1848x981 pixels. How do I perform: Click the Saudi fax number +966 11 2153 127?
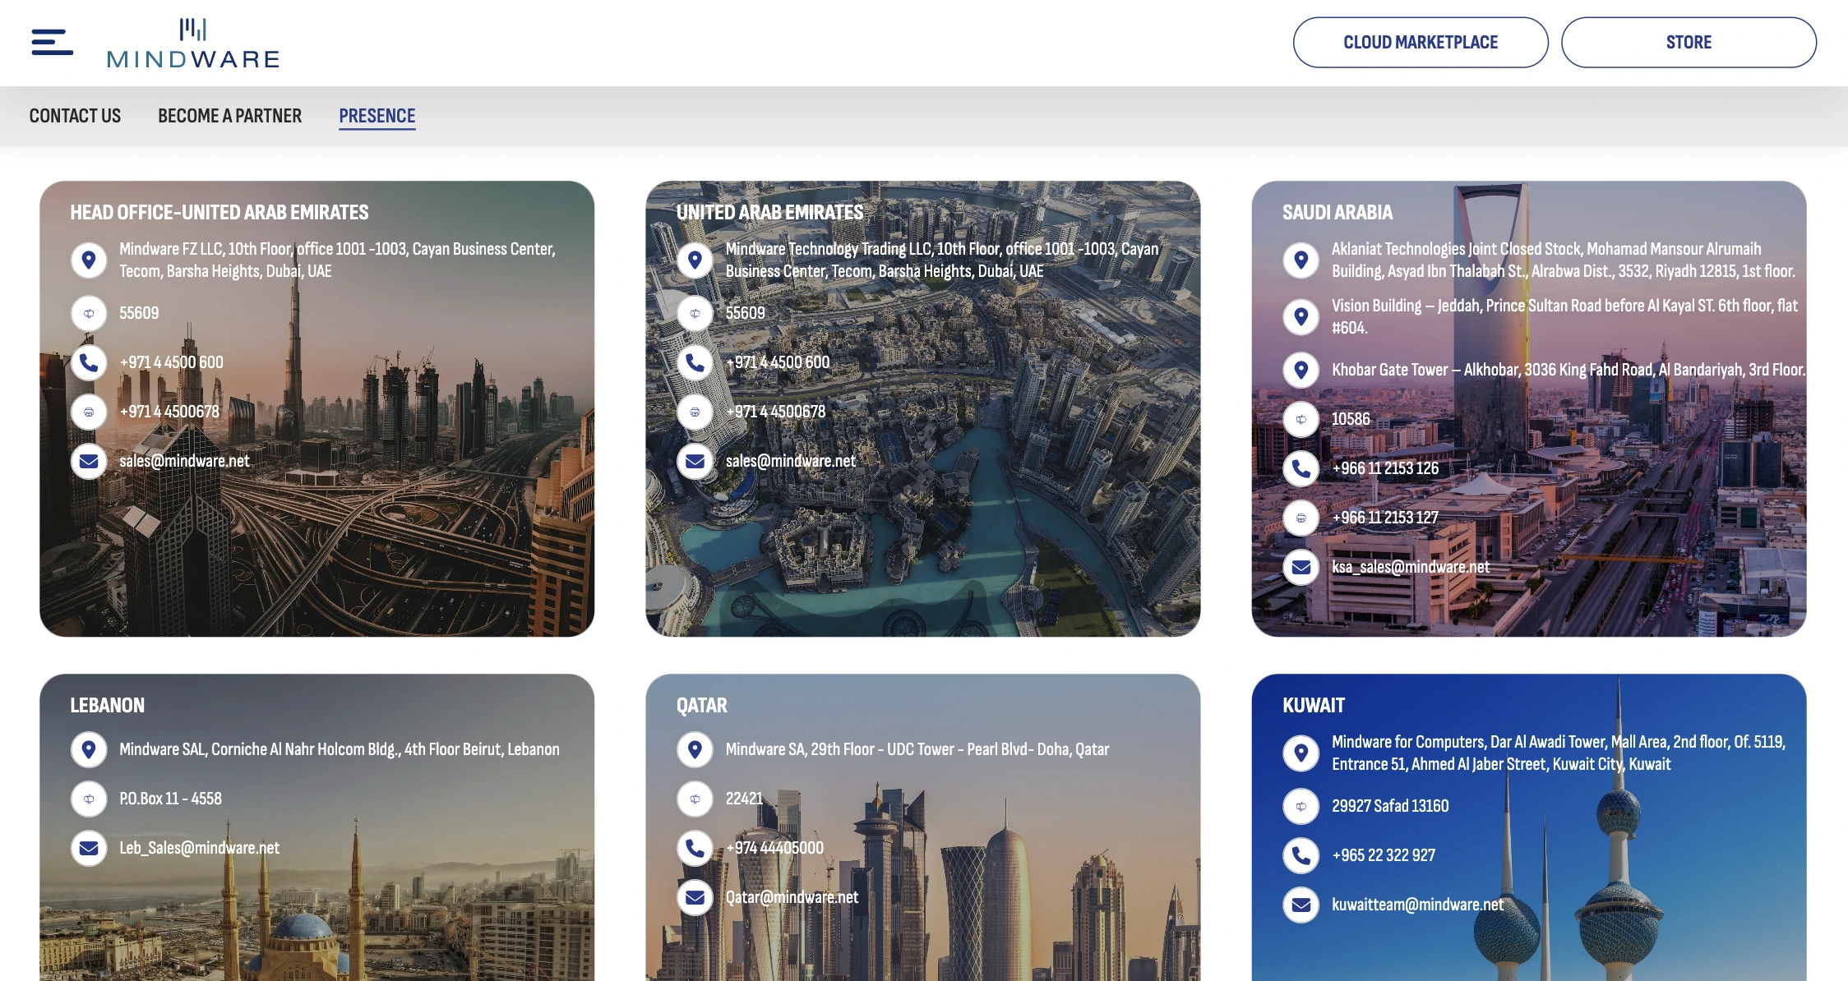[x=1385, y=518]
